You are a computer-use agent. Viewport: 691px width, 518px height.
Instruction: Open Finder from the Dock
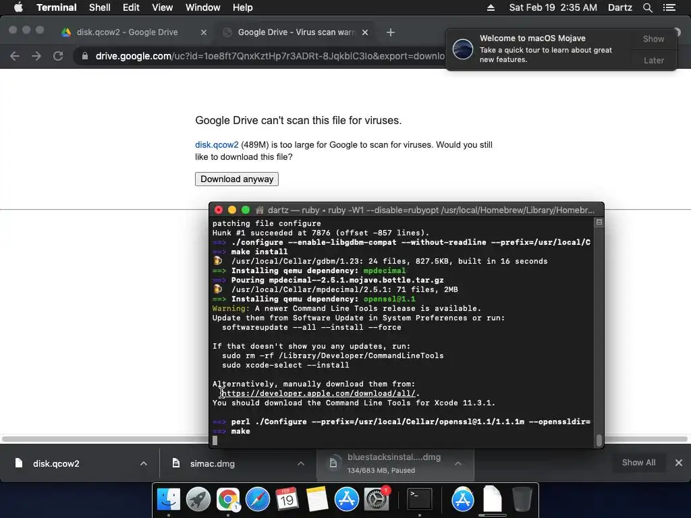(169, 500)
